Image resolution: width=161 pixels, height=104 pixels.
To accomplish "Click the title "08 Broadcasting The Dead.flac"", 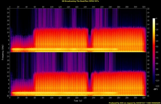I will point(76,1).
